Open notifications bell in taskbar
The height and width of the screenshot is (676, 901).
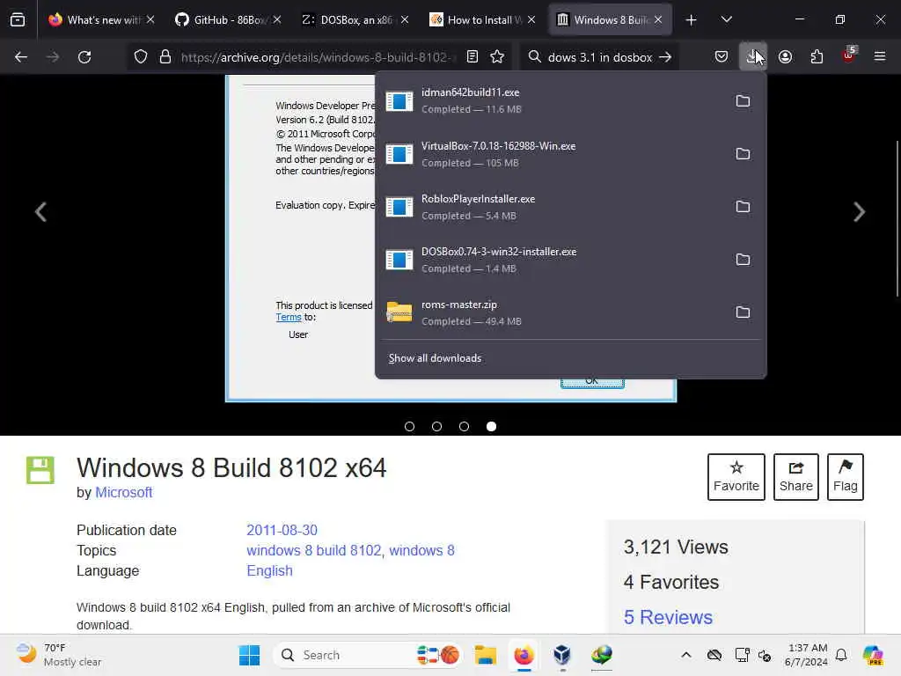click(x=841, y=655)
